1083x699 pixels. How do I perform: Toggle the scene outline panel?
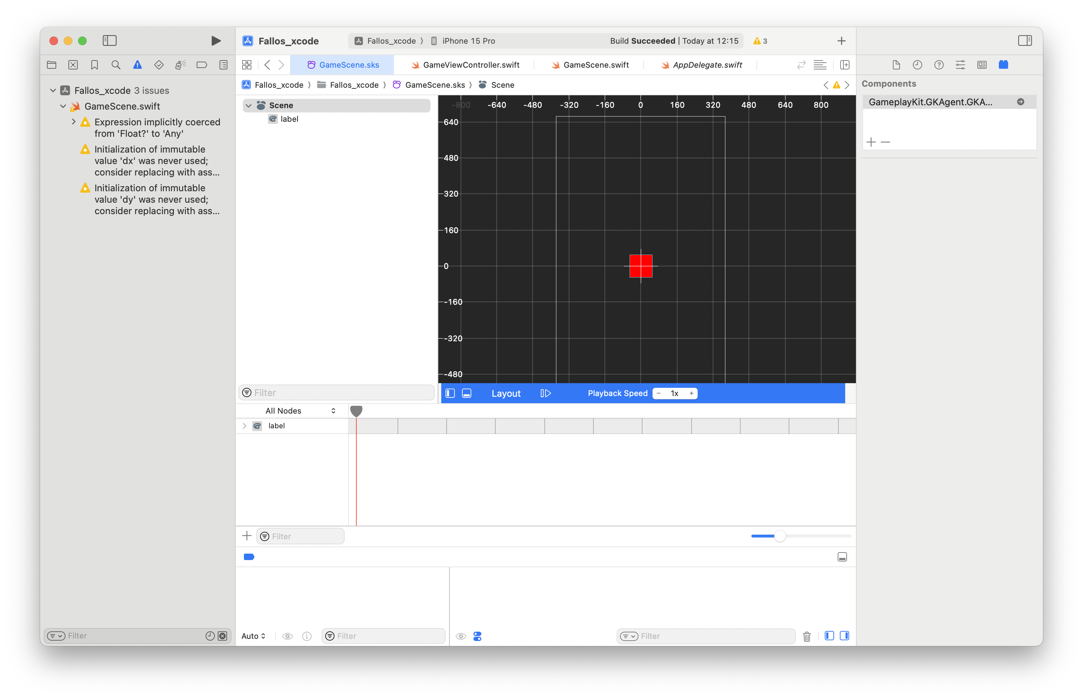pos(450,393)
